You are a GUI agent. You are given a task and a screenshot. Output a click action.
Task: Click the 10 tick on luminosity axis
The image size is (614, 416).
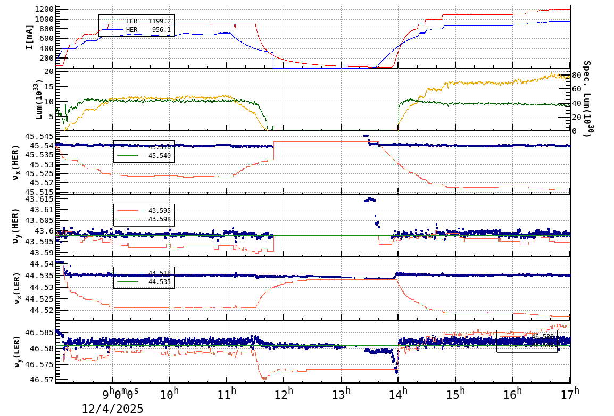pos(49,102)
